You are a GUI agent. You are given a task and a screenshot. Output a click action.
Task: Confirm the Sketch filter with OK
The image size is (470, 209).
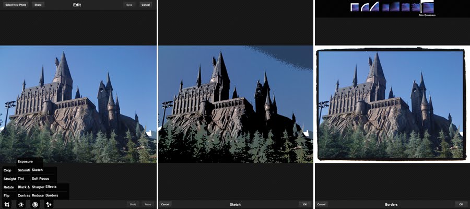coord(305,204)
